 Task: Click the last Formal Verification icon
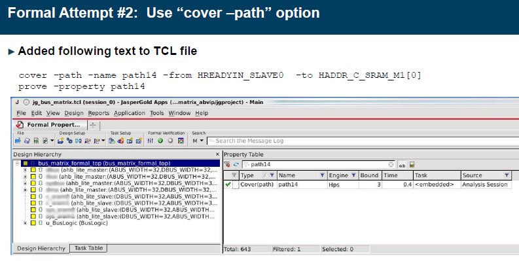coord(181,141)
